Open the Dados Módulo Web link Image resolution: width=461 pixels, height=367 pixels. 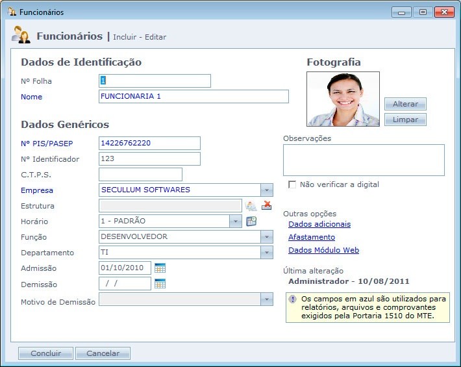(x=323, y=250)
